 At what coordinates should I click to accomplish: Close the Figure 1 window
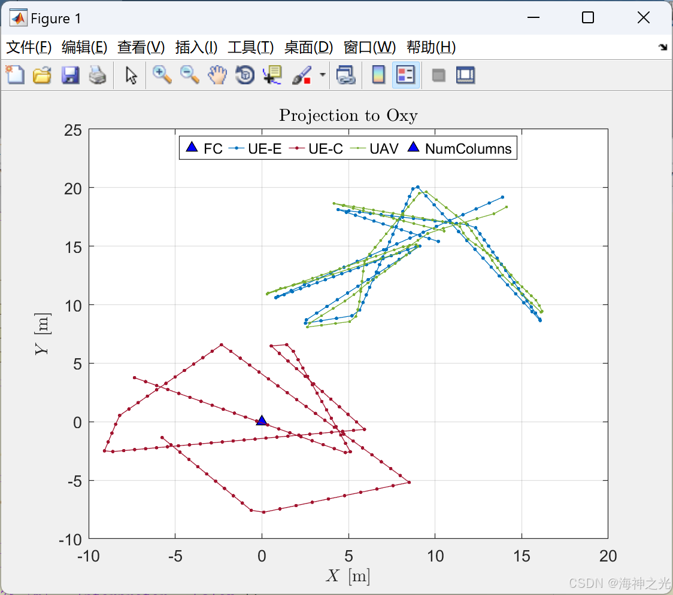pyautogui.click(x=644, y=17)
